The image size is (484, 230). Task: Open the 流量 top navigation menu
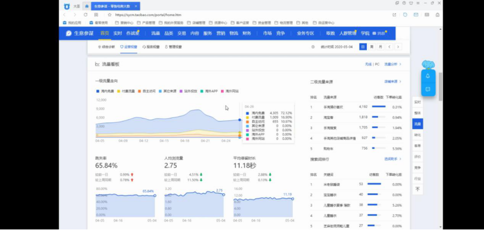[156, 33]
